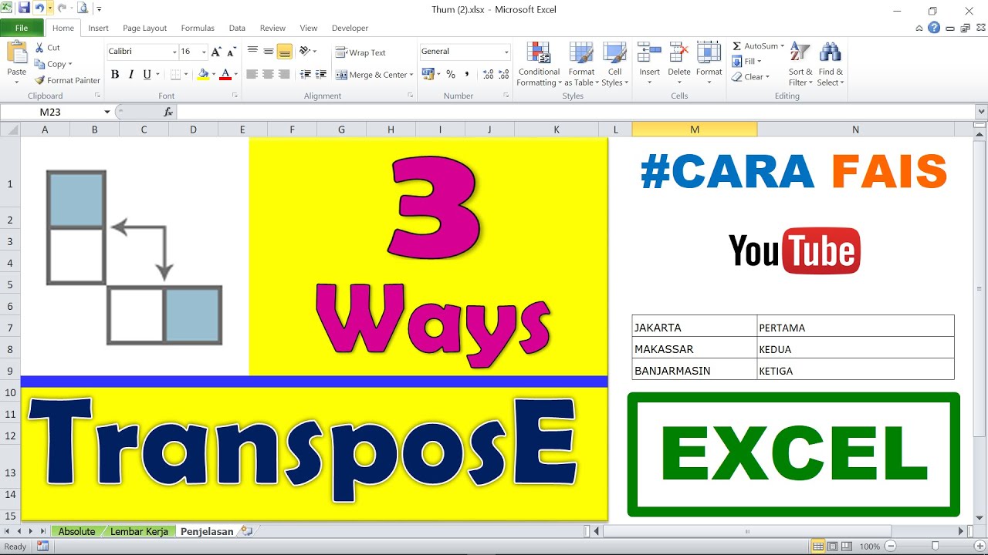This screenshot has width=988, height=555.
Task: Click Wrap Text button
Action: click(360, 52)
